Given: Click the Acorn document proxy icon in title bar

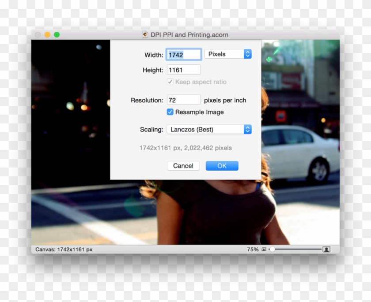Looking at the screenshot, I should (145, 34).
